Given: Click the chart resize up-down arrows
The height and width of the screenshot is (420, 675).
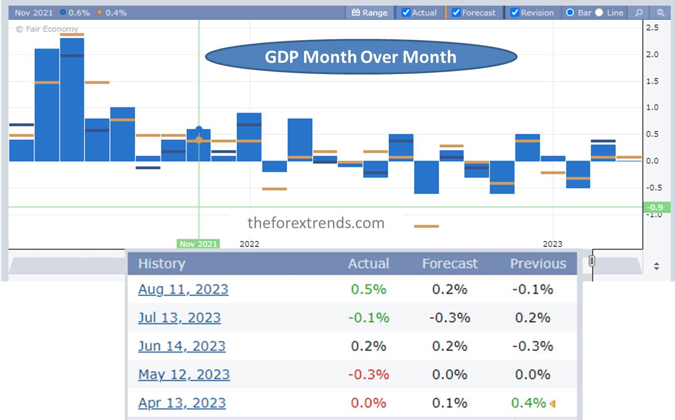Looking at the screenshot, I should (x=656, y=266).
